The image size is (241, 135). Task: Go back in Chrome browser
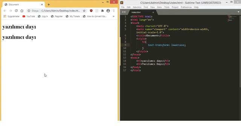point(5,11)
